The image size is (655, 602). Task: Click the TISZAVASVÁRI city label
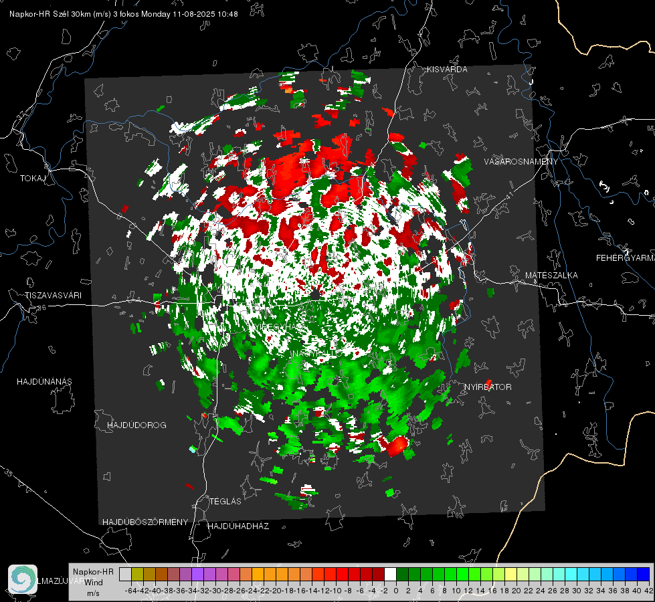tap(53, 296)
